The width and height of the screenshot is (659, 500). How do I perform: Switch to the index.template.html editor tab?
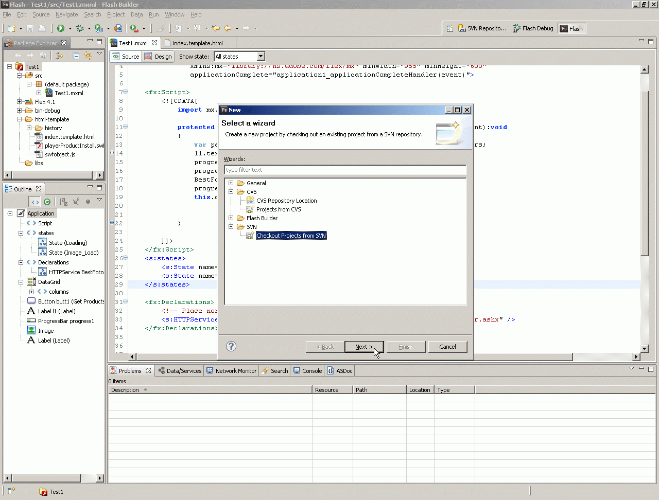click(x=197, y=43)
